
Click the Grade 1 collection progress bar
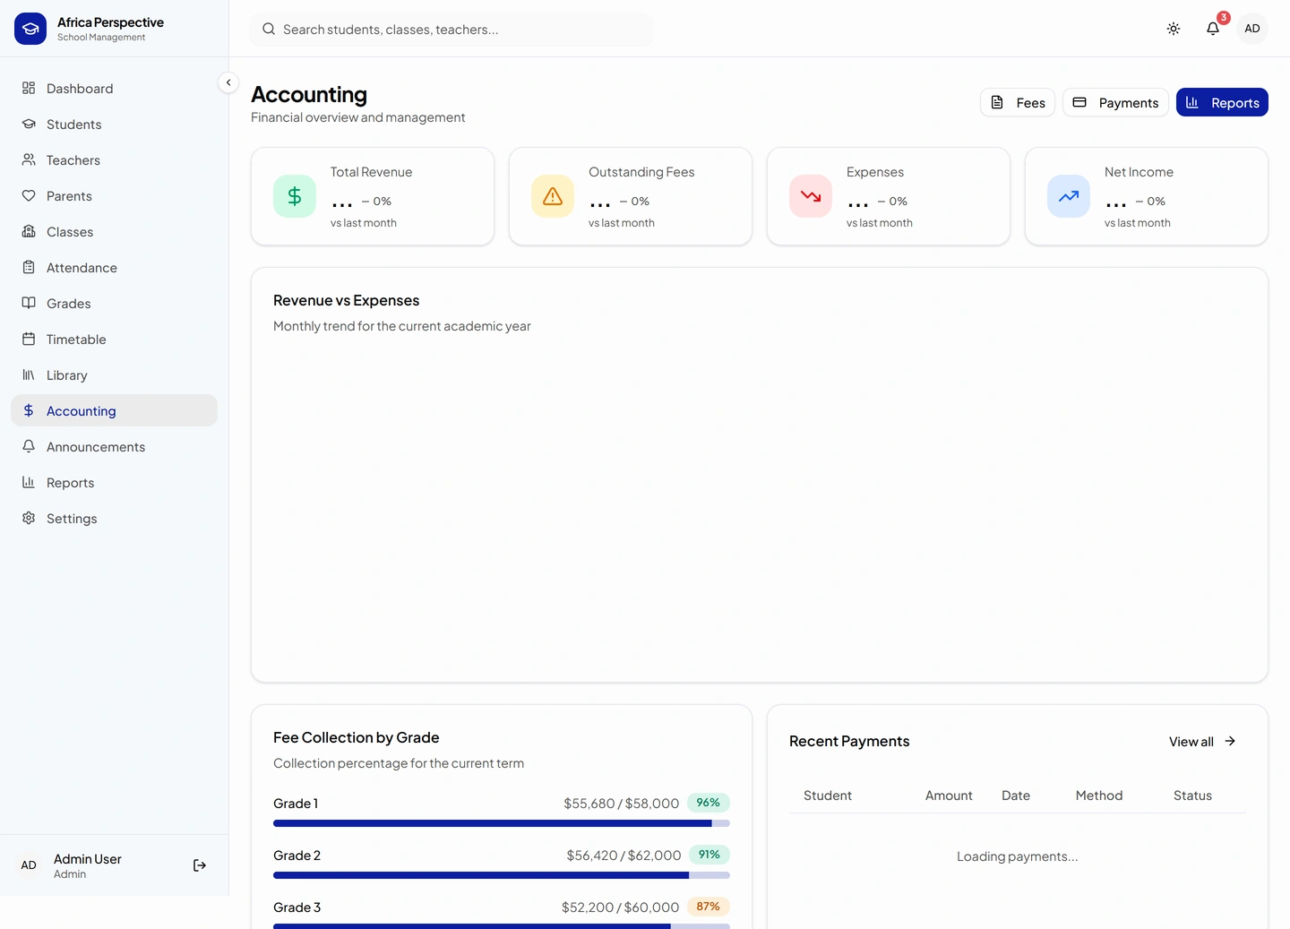[502, 823]
